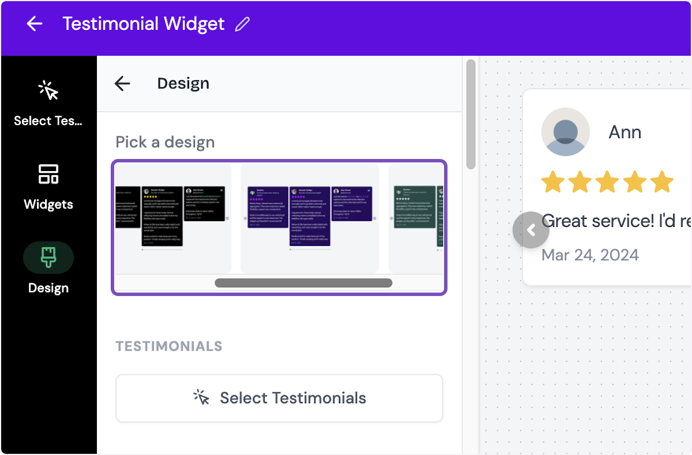Collapse the carousel with the previous-slide chevron
This screenshot has height=455, width=692.
[531, 229]
